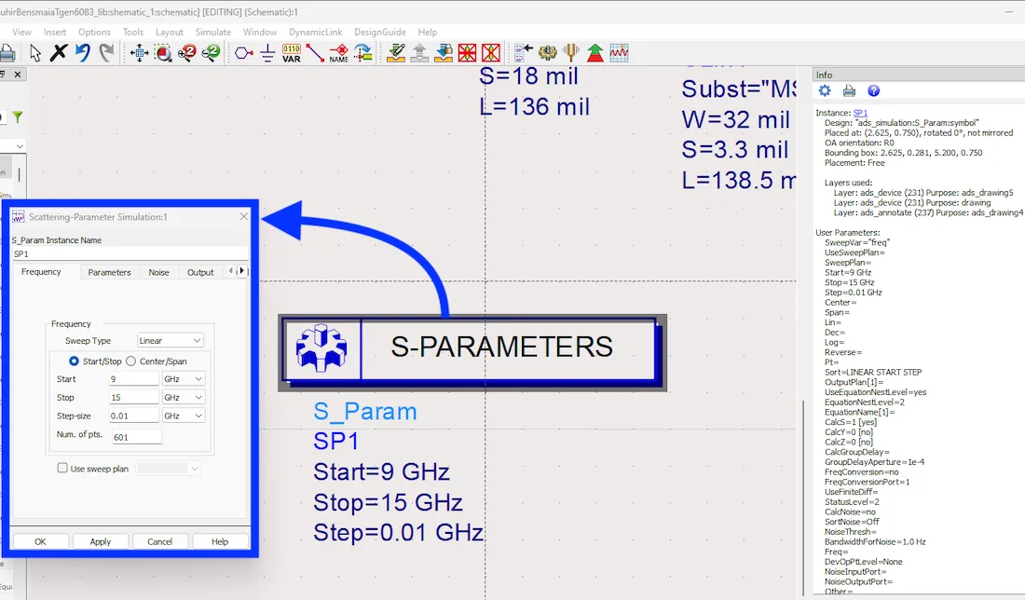Click the first red deactivate component icon

[x=468, y=53]
